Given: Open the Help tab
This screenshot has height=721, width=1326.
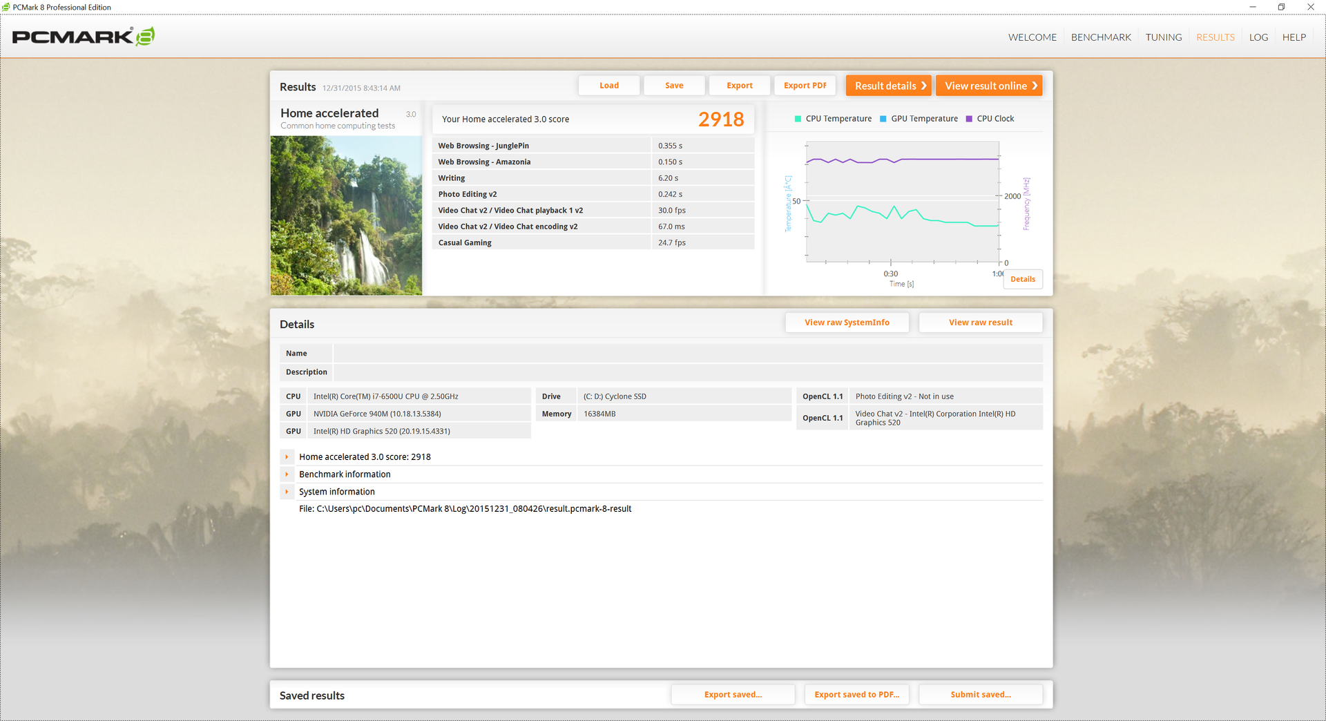Looking at the screenshot, I should 1294,37.
